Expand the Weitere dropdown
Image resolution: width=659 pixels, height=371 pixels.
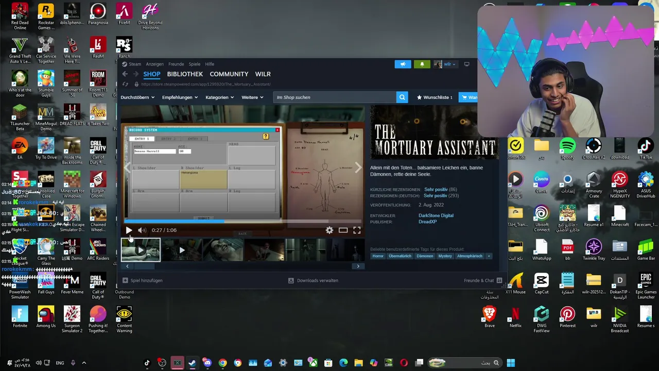click(x=252, y=97)
